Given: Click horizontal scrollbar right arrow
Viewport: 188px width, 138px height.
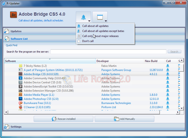Looking at the screenshot, I should pos(178,112).
